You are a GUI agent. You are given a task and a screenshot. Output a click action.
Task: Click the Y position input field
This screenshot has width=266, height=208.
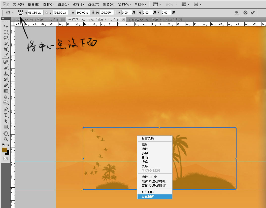[61, 13]
